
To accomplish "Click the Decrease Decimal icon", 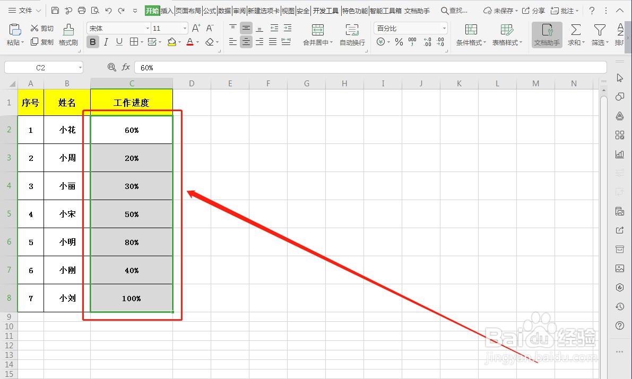I will click(440, 42).
